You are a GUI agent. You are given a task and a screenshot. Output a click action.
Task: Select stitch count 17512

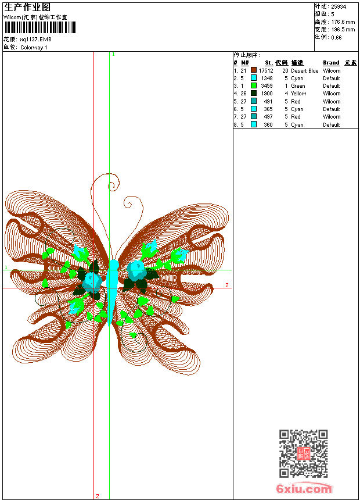266,71
